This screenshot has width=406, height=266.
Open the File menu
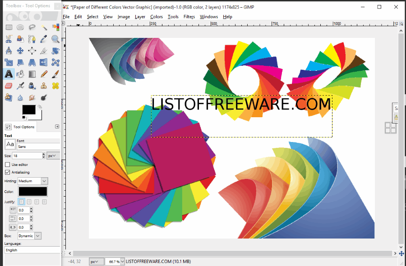[66, 17]
